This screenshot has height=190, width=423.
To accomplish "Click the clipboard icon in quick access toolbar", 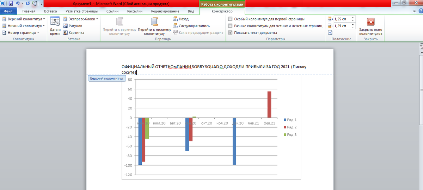I will tap(34, 4).
